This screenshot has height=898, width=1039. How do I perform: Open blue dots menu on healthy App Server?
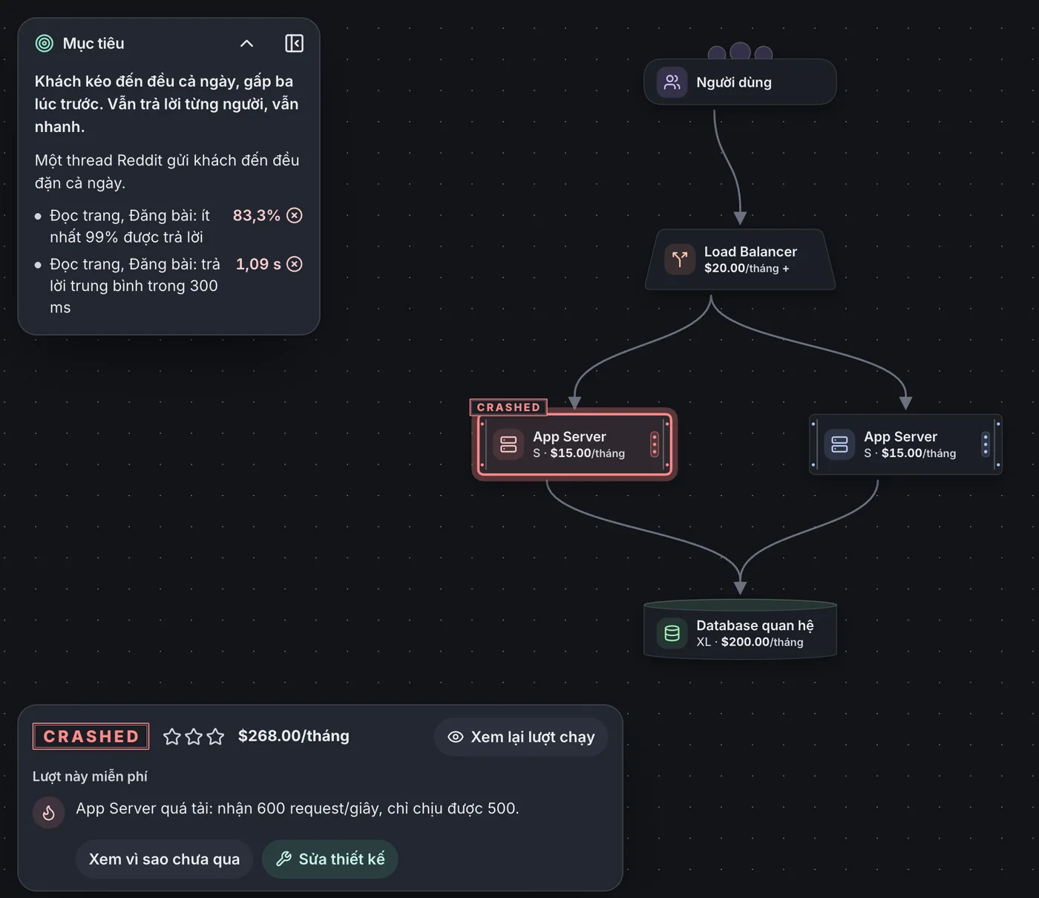pyautogui.click(x=986, y=444)
